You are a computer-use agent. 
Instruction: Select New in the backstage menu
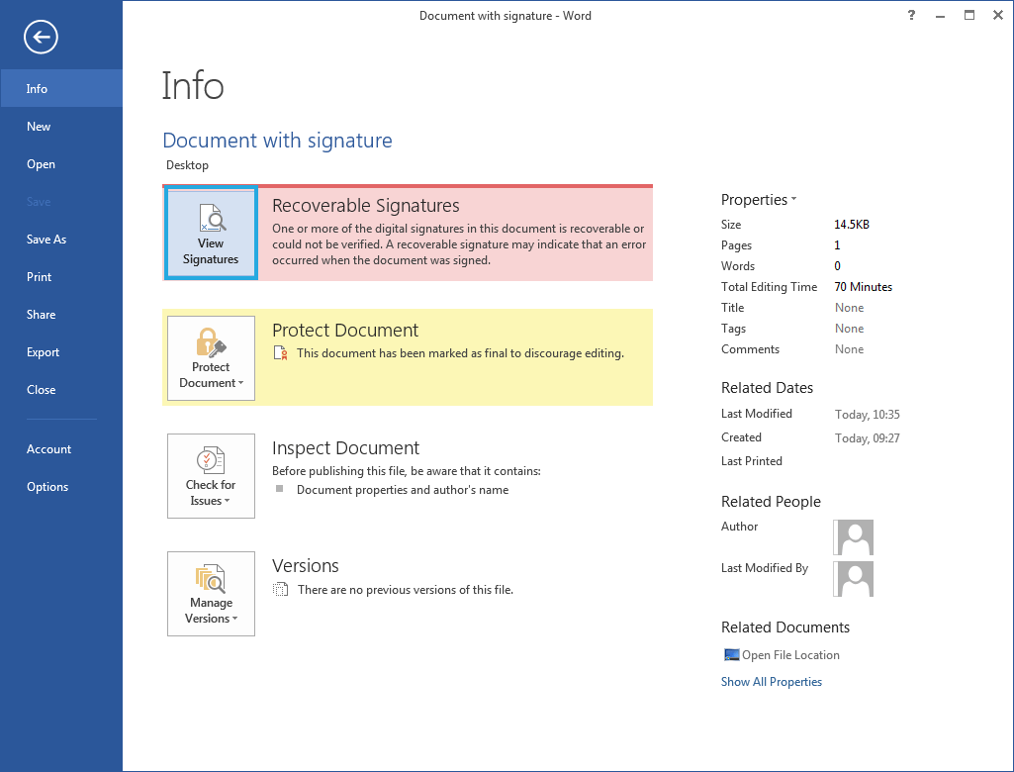(61, 126)
